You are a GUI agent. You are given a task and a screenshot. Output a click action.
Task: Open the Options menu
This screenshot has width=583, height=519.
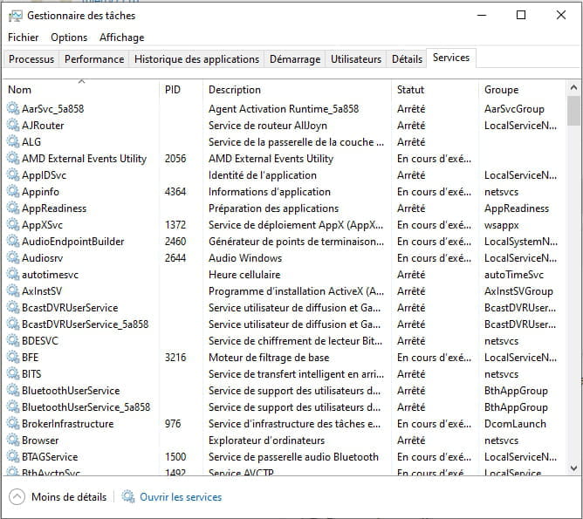point(69,38)
